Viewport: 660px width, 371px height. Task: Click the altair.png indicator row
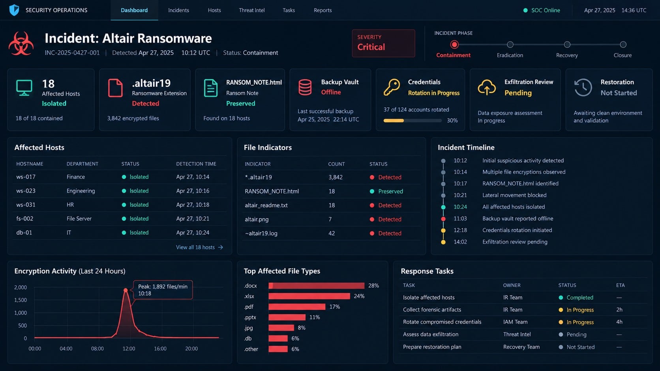pos(331,219)
